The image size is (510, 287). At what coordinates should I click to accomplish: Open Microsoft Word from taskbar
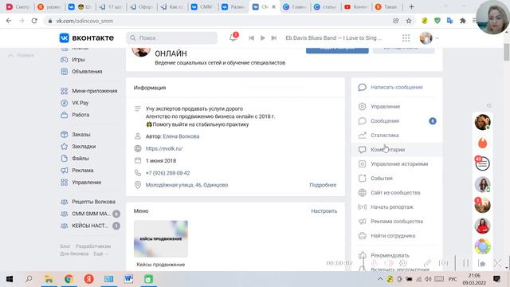click(128, 279)
